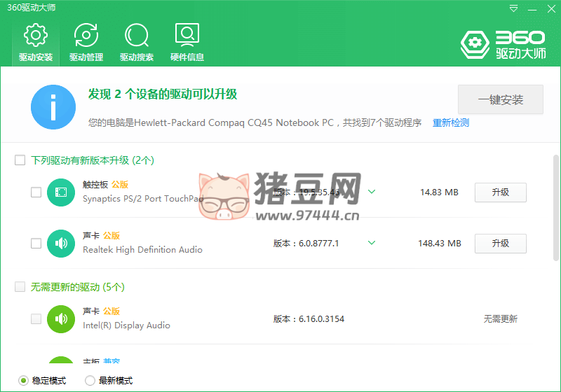Check the Realtek High Definition Audio checkbox
This screenshot has height=392, width=561.
(36, 244)
